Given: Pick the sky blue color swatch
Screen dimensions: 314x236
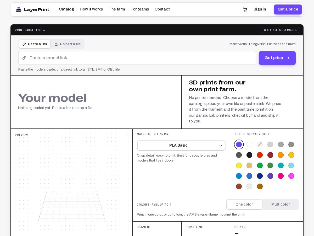Looking at the screenshot, I should pyautogui.click(x=291, y=165).
